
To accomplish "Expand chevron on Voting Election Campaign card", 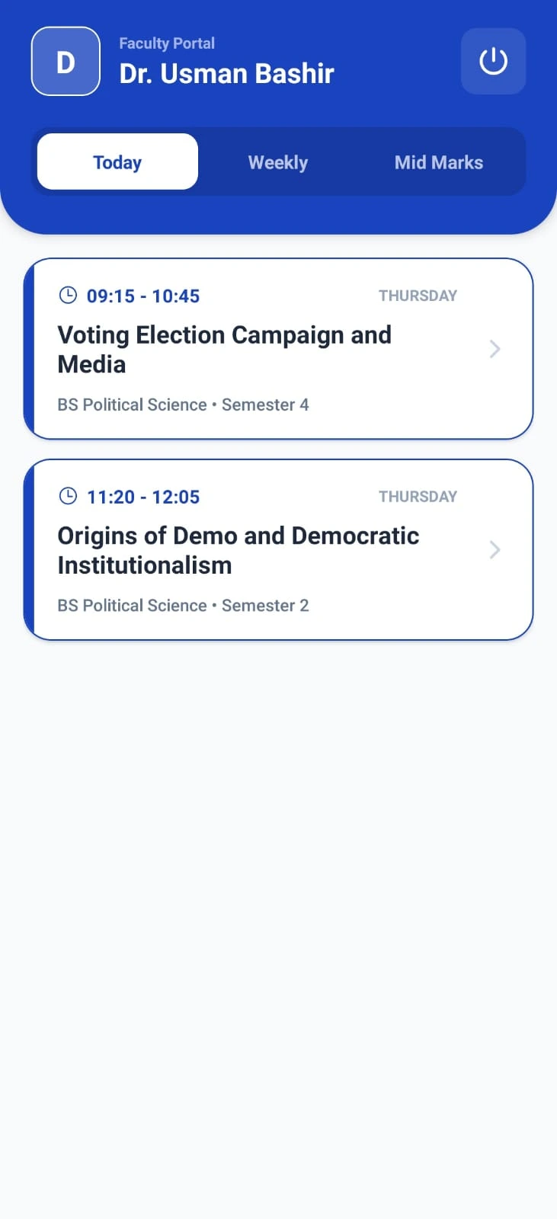I will pos(495,349).
